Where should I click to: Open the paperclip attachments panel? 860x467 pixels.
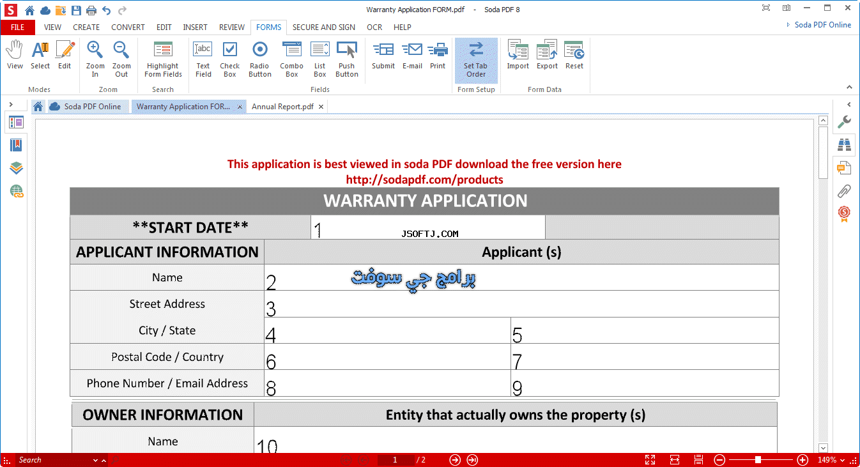(x=844, y=190)
